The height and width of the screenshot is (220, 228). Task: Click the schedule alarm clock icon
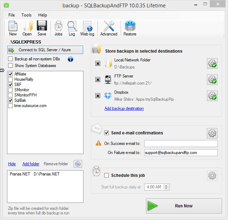pyautogui.click(x=96, y=171)
